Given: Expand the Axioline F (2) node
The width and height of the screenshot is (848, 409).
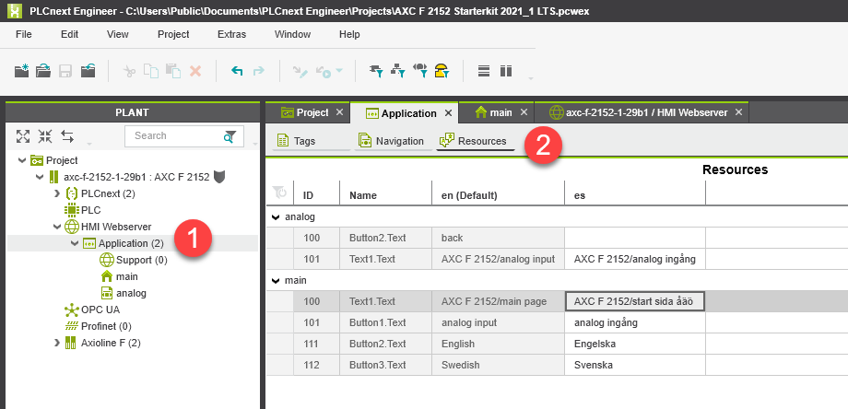Looking at the screenshot, I should [57, 343].
